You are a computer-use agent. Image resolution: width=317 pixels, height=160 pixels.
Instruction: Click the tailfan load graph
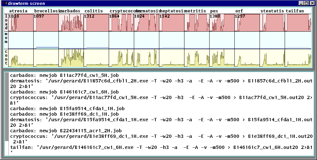pos(297,22)
